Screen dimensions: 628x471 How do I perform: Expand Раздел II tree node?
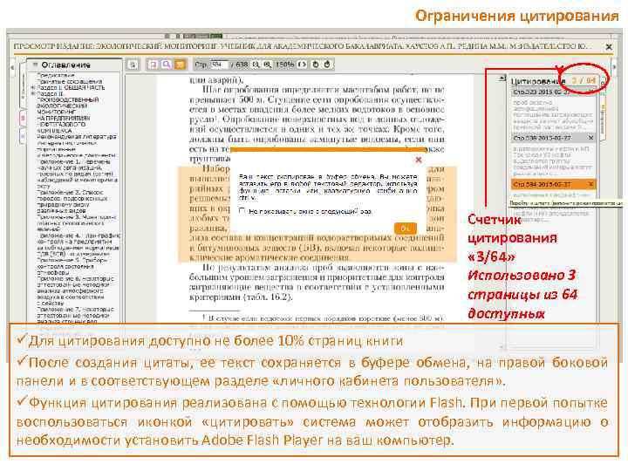point(33,93)
